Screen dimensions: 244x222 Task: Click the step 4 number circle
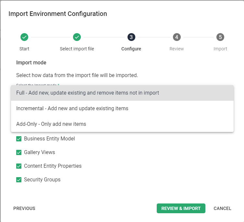177,37
